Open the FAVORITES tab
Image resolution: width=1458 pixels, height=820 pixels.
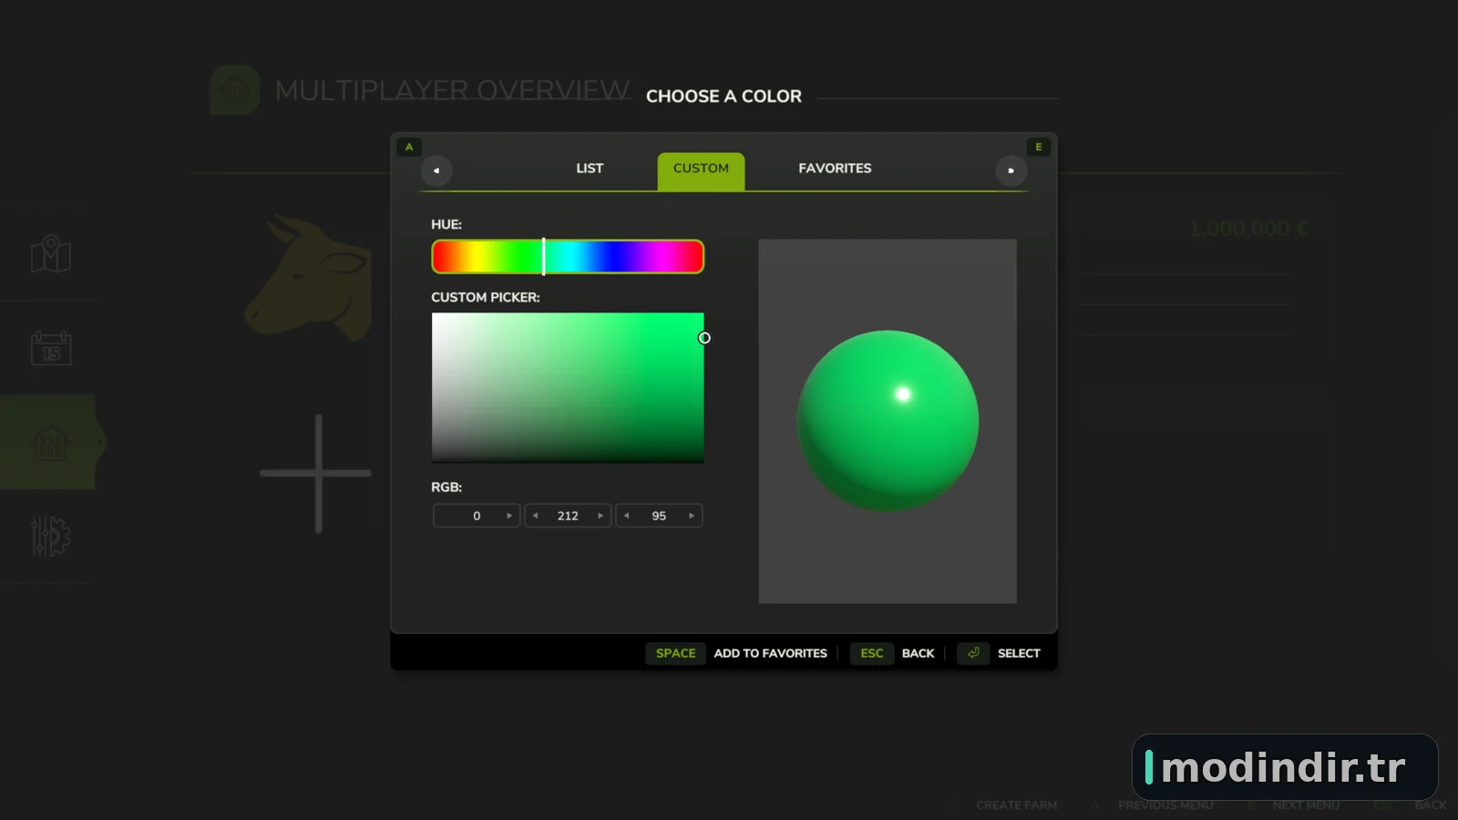tap(835, 169)
